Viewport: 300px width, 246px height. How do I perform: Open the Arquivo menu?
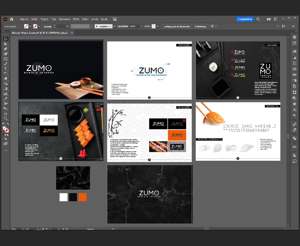point(24,19)
